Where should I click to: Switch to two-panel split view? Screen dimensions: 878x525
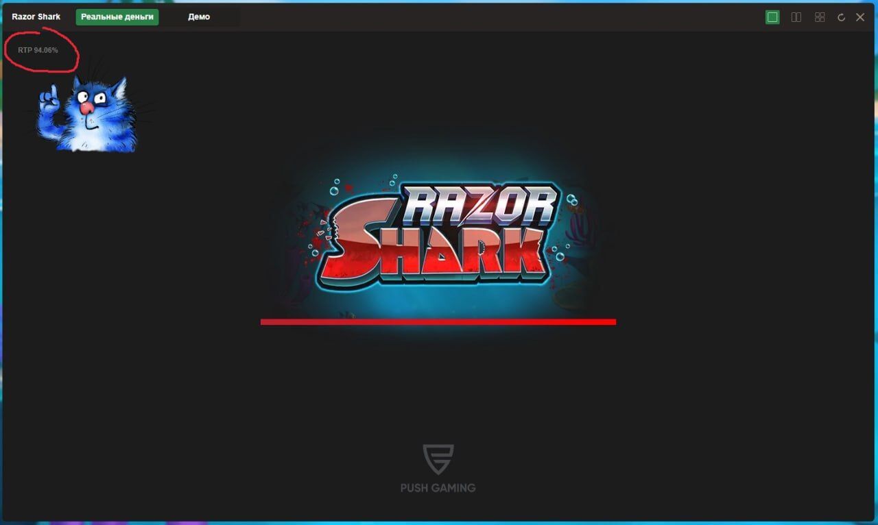point(796,17)
